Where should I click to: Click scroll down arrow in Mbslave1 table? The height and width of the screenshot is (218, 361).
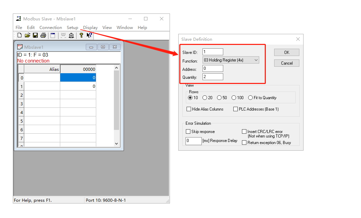pyautogui.click(x=116, y=143)
